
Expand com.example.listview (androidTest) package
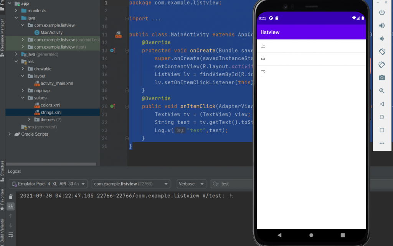[23, 39]
